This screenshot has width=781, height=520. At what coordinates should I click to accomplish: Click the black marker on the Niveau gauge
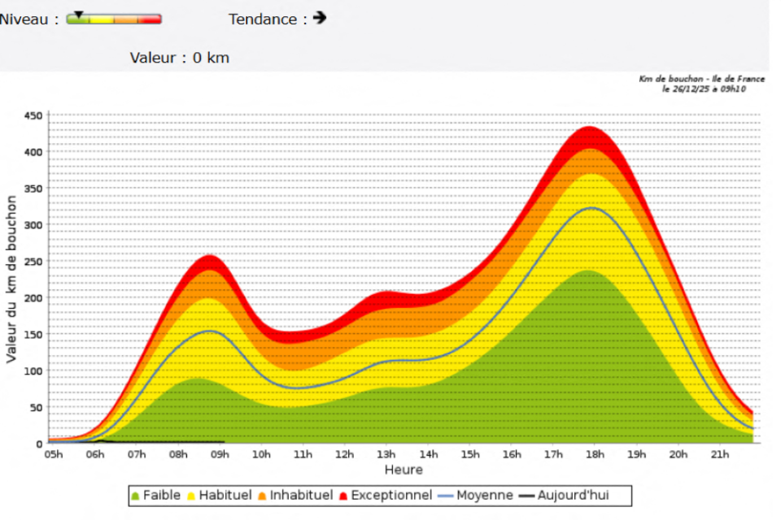tap(79, 15)
